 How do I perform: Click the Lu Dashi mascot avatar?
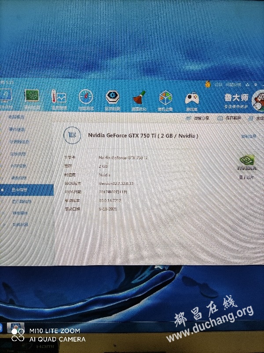click(258, 101)
